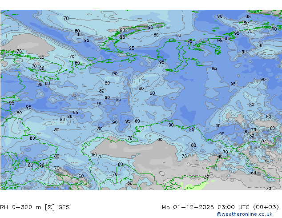Click the weatheronline.co.uk copyright link
This screenshot has width=282, height=218.
click(x=245, y=214)
